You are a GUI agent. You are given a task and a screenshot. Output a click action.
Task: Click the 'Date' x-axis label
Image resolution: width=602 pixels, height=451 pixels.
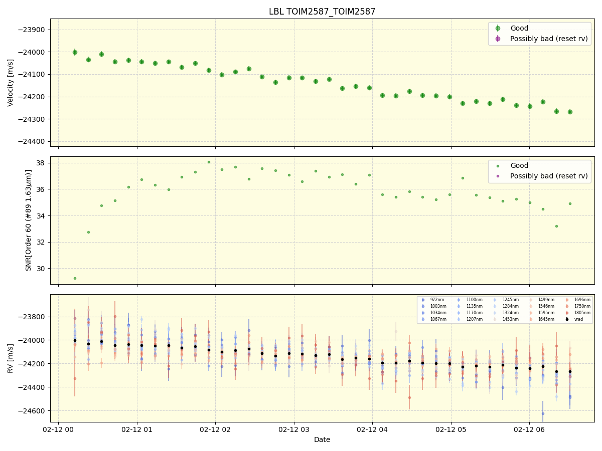322,439
